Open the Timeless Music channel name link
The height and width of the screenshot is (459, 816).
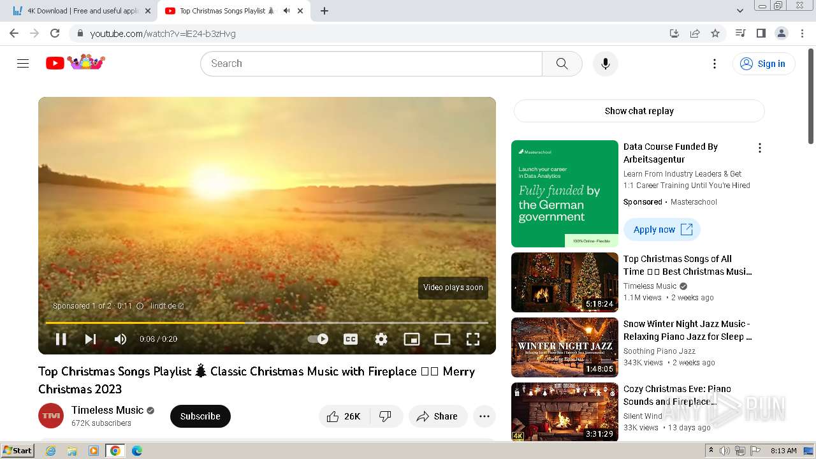click(x=107, y=410)
